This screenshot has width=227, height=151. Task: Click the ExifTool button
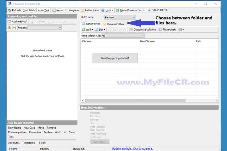tap(100, 142)
